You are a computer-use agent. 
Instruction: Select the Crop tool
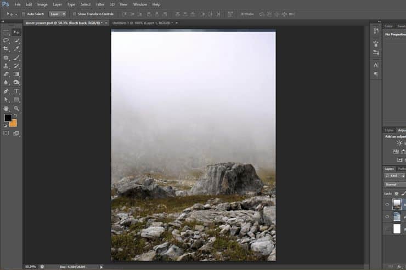(x=6, y=49)
